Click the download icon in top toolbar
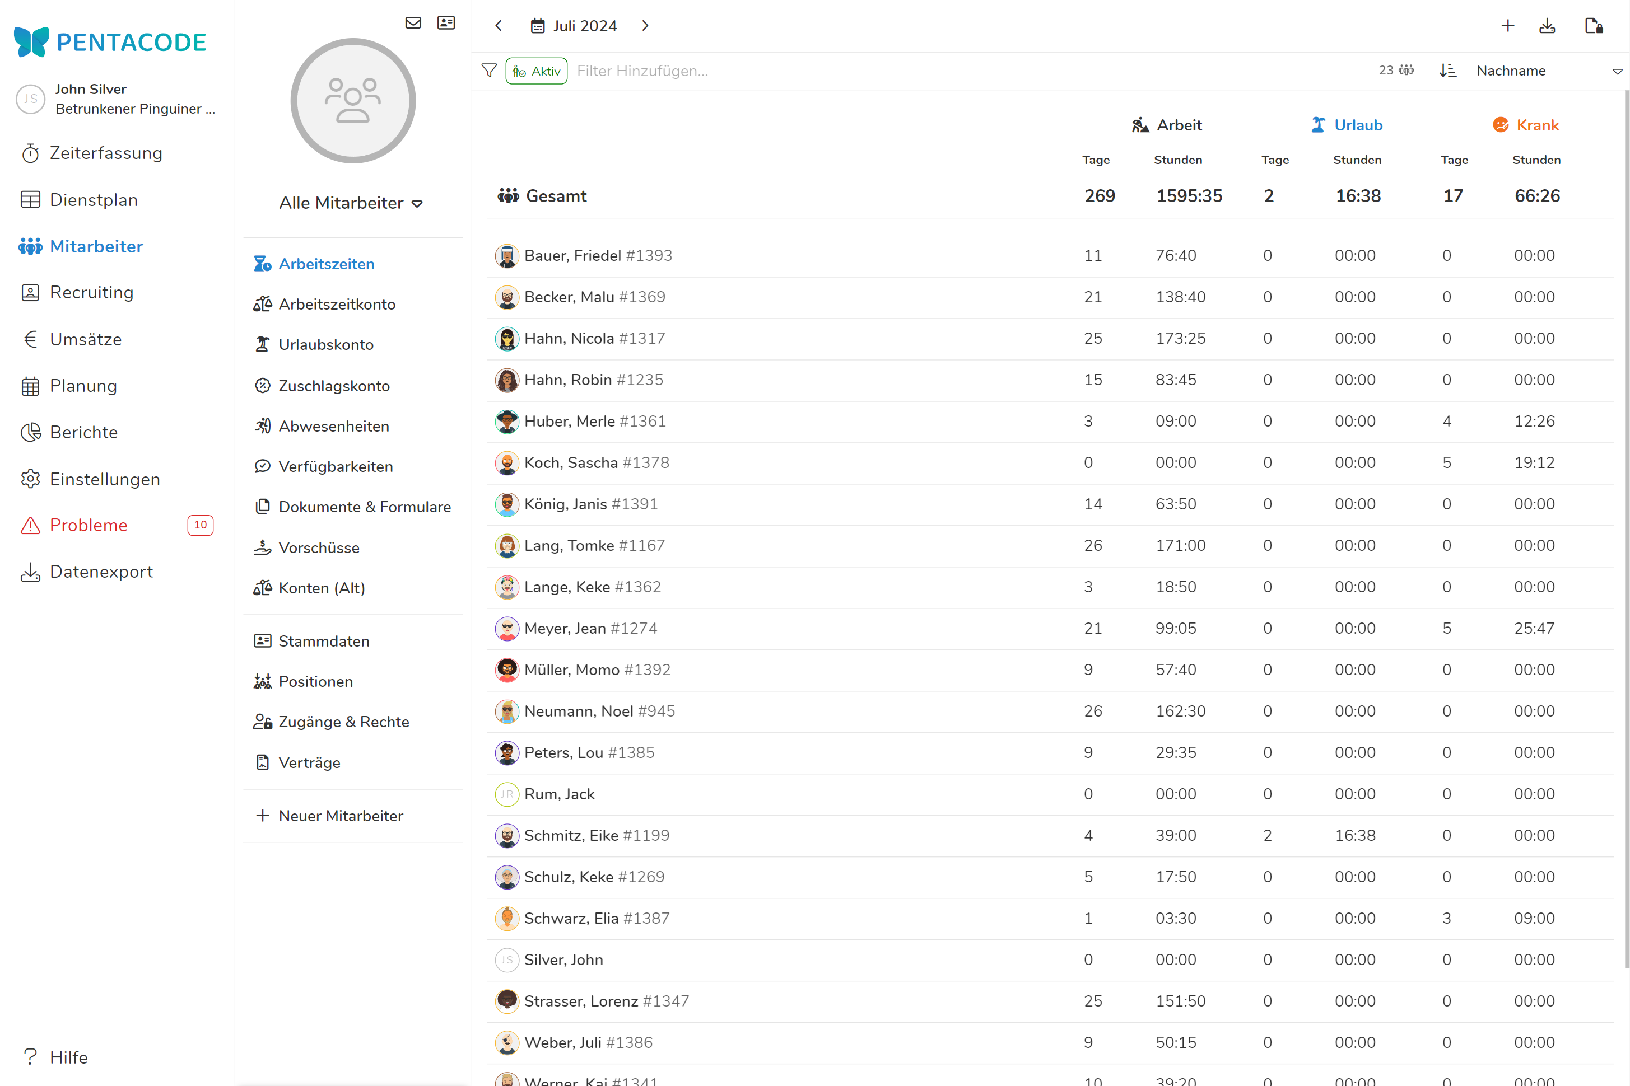Viewport: 1630px width, 1086px height. [1547, 26]
